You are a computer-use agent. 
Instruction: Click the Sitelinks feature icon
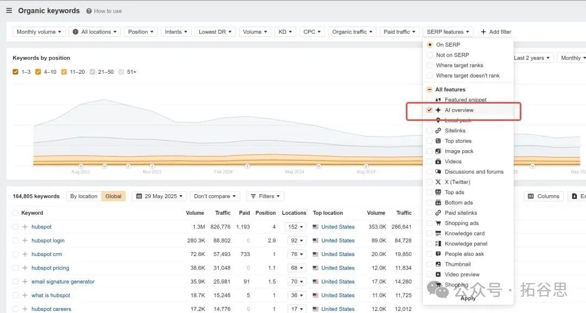[x=438, y=131]
